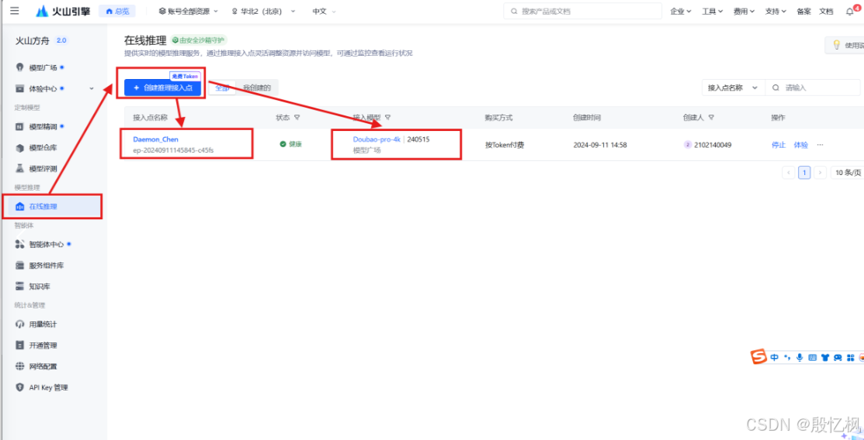Viewport: 864px width, 440px height.
Task: Click the 文档 link in the top bar
Action: pyautogui.click(x=826, y=11)
